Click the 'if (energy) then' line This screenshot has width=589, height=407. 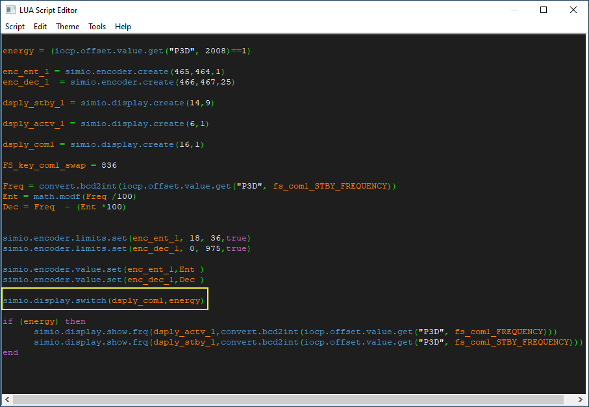click(x=44, y=321)
